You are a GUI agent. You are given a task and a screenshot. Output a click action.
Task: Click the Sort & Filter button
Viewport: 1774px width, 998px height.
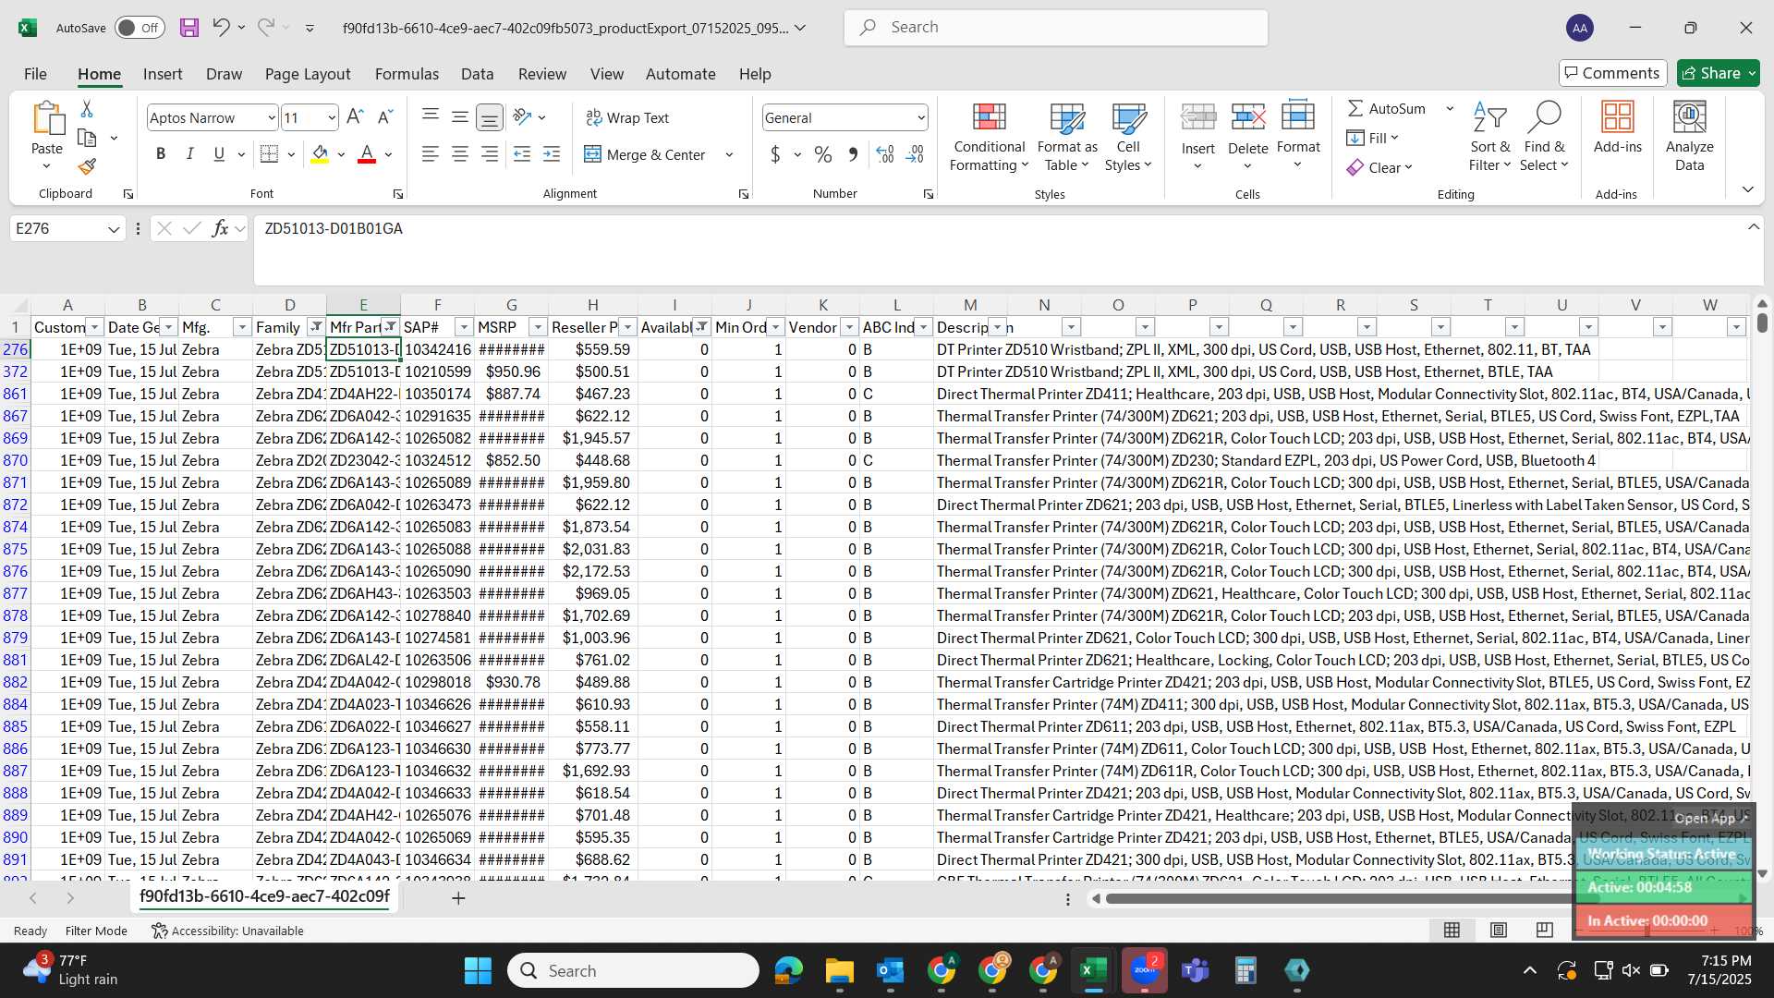coord(1489,137)
